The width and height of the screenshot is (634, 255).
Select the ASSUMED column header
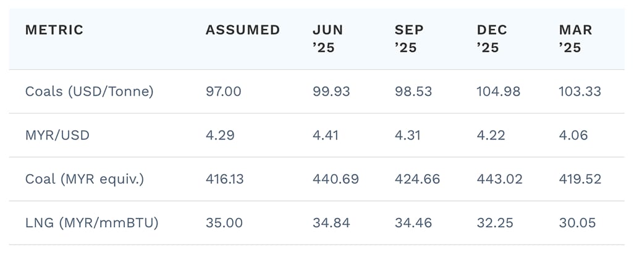tap(243, 30)
